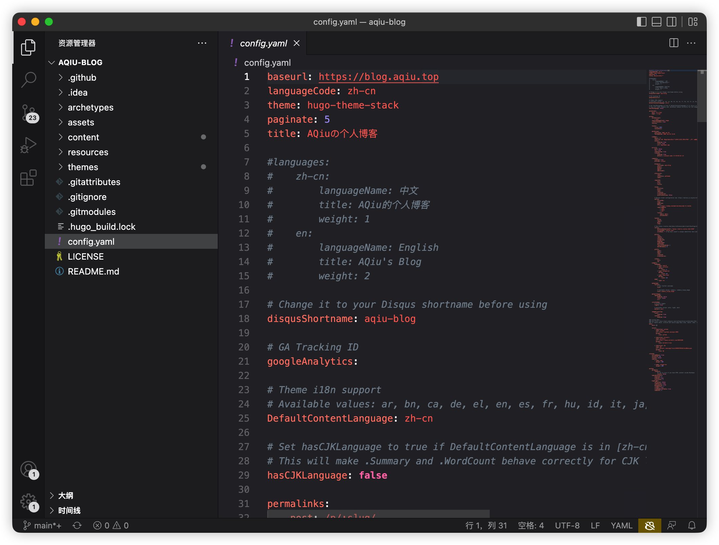Open the Run and Debug view
This screenshot has height=545, width=719.
coord(28,144)
